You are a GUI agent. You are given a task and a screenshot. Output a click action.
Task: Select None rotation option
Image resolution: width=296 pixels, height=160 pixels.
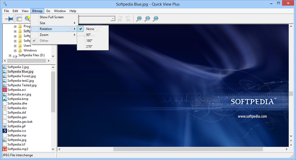[93, 29]
